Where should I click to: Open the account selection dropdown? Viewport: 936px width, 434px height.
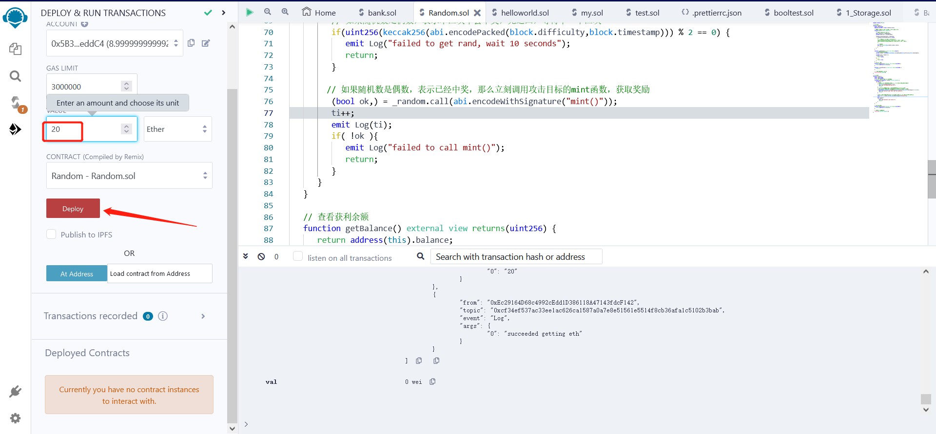click(x=115, y=43)
